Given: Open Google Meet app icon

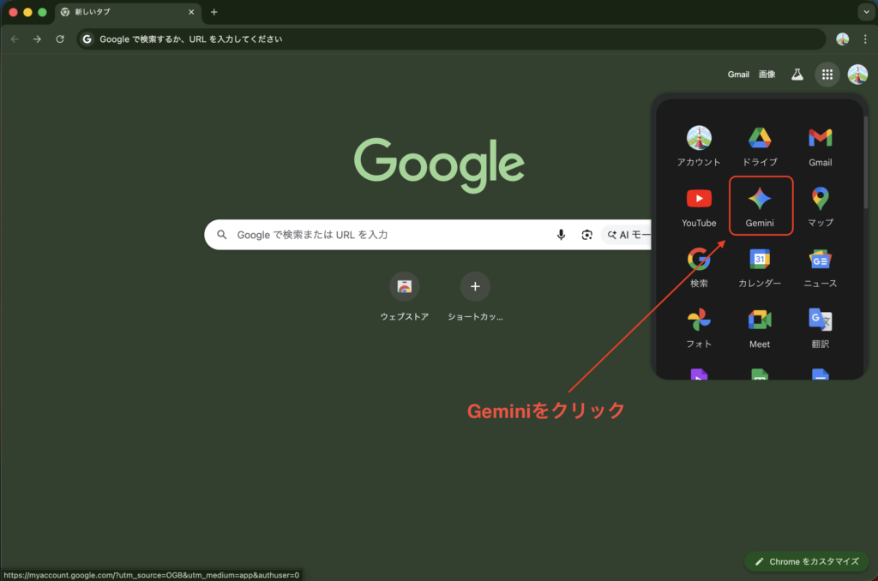Looking at the screenshot, I should click(x=760, y=326).
